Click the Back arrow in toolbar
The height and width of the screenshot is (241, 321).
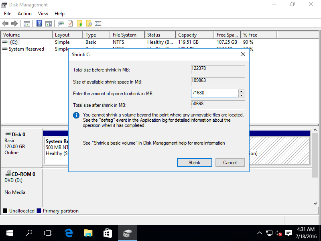(x=5, y=24)
